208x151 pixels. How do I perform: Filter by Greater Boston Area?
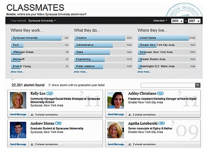tap(167, 59)
